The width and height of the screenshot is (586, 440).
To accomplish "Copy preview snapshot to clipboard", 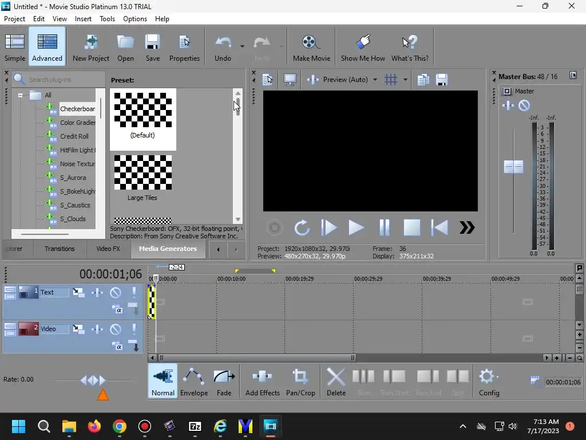I will pyautogui.click(x=423, y=79).
